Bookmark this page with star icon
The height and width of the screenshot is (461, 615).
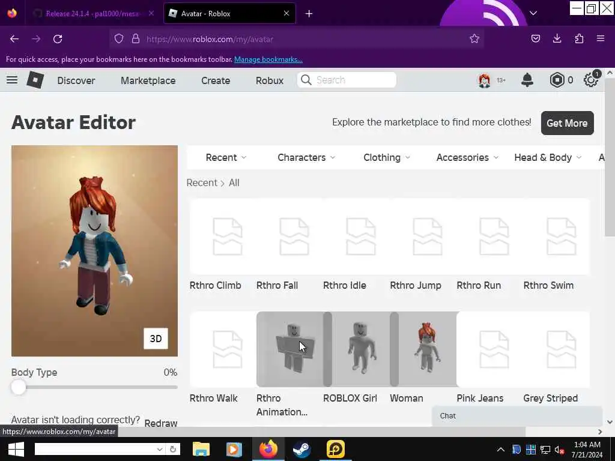(x=474, y=39)
